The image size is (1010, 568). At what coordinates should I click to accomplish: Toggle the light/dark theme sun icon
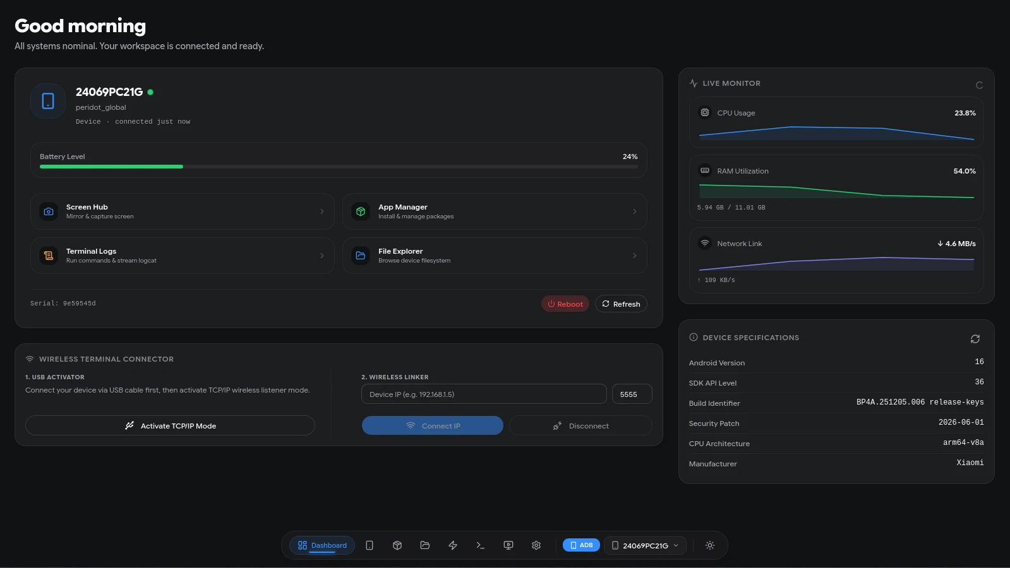point(710,545)
